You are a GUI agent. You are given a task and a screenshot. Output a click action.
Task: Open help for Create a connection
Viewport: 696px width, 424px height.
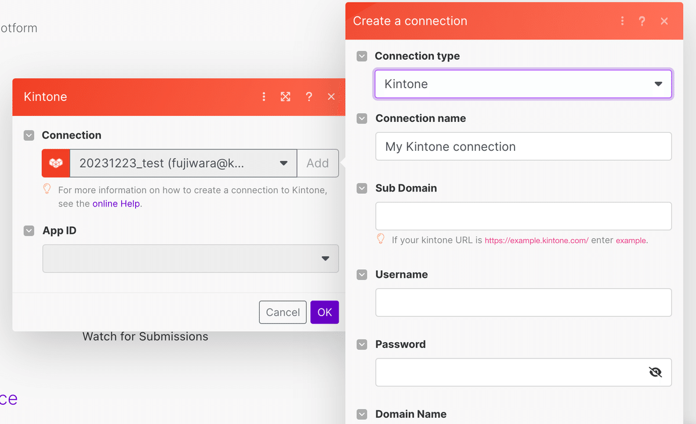[642, 21]
